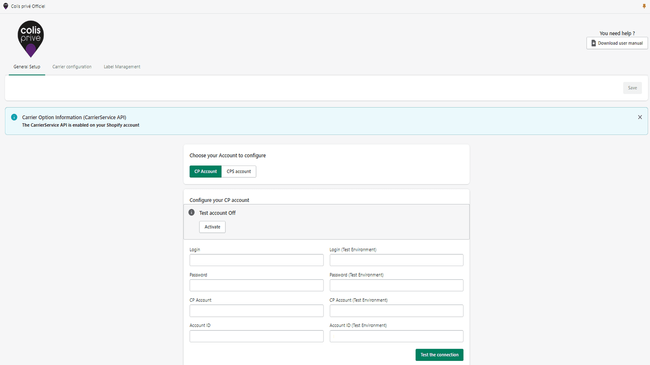Viewport: 650px width, 365px height.
Task: Activate the test account
Action: click(x=212, y=227)
